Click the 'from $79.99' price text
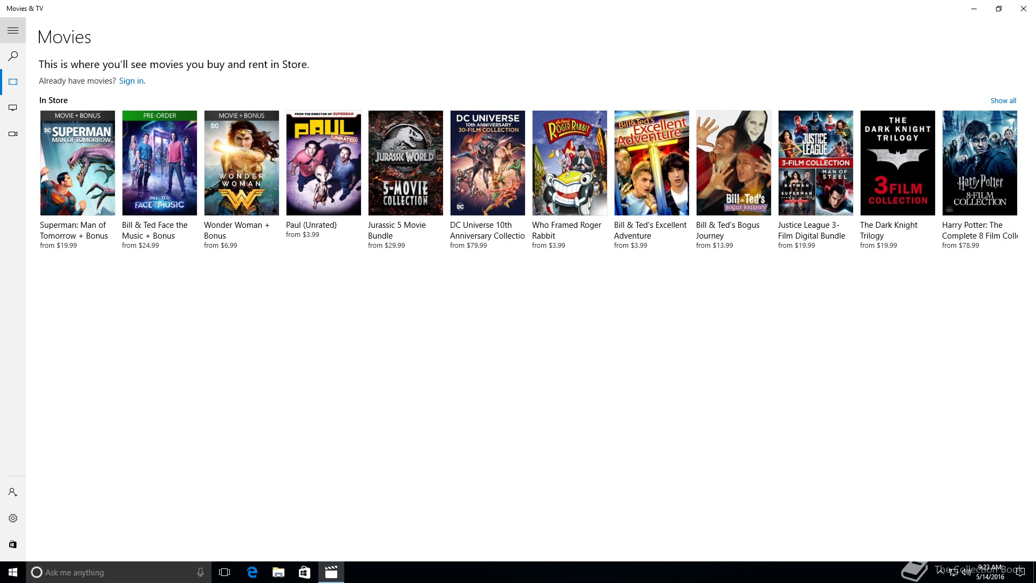This screenshot has height=583, width=1036. (x=468, y=246)
